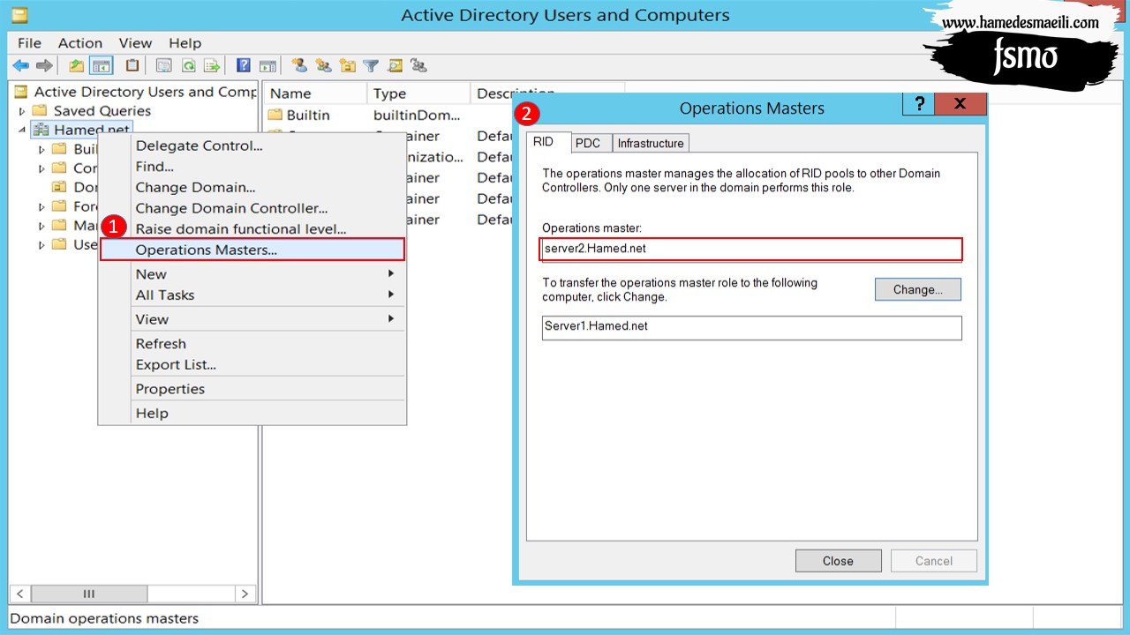Choose Raise domain functional level...

(252, 229)
